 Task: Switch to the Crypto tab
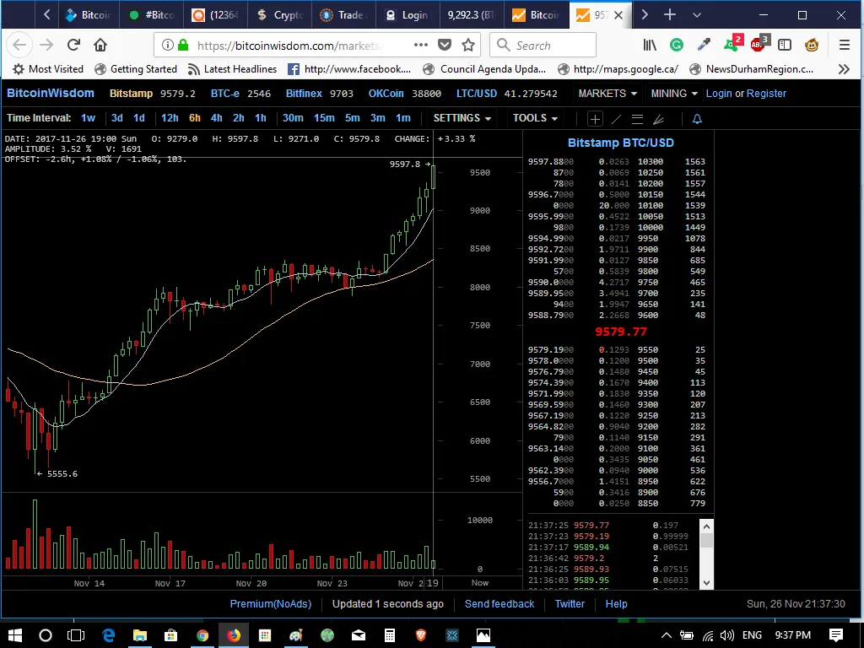click(280, 15)
